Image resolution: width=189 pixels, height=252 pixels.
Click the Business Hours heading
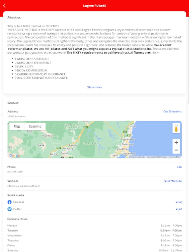[x=18, y=219]
